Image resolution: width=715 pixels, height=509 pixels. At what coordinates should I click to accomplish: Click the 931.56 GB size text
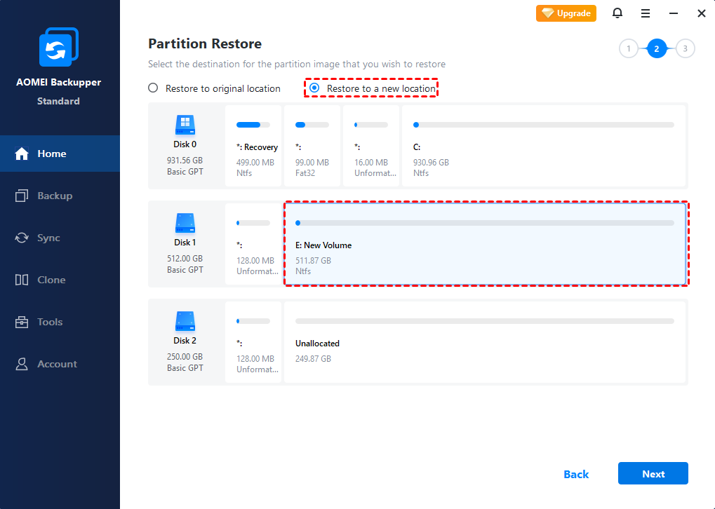[x=185, y=161]
